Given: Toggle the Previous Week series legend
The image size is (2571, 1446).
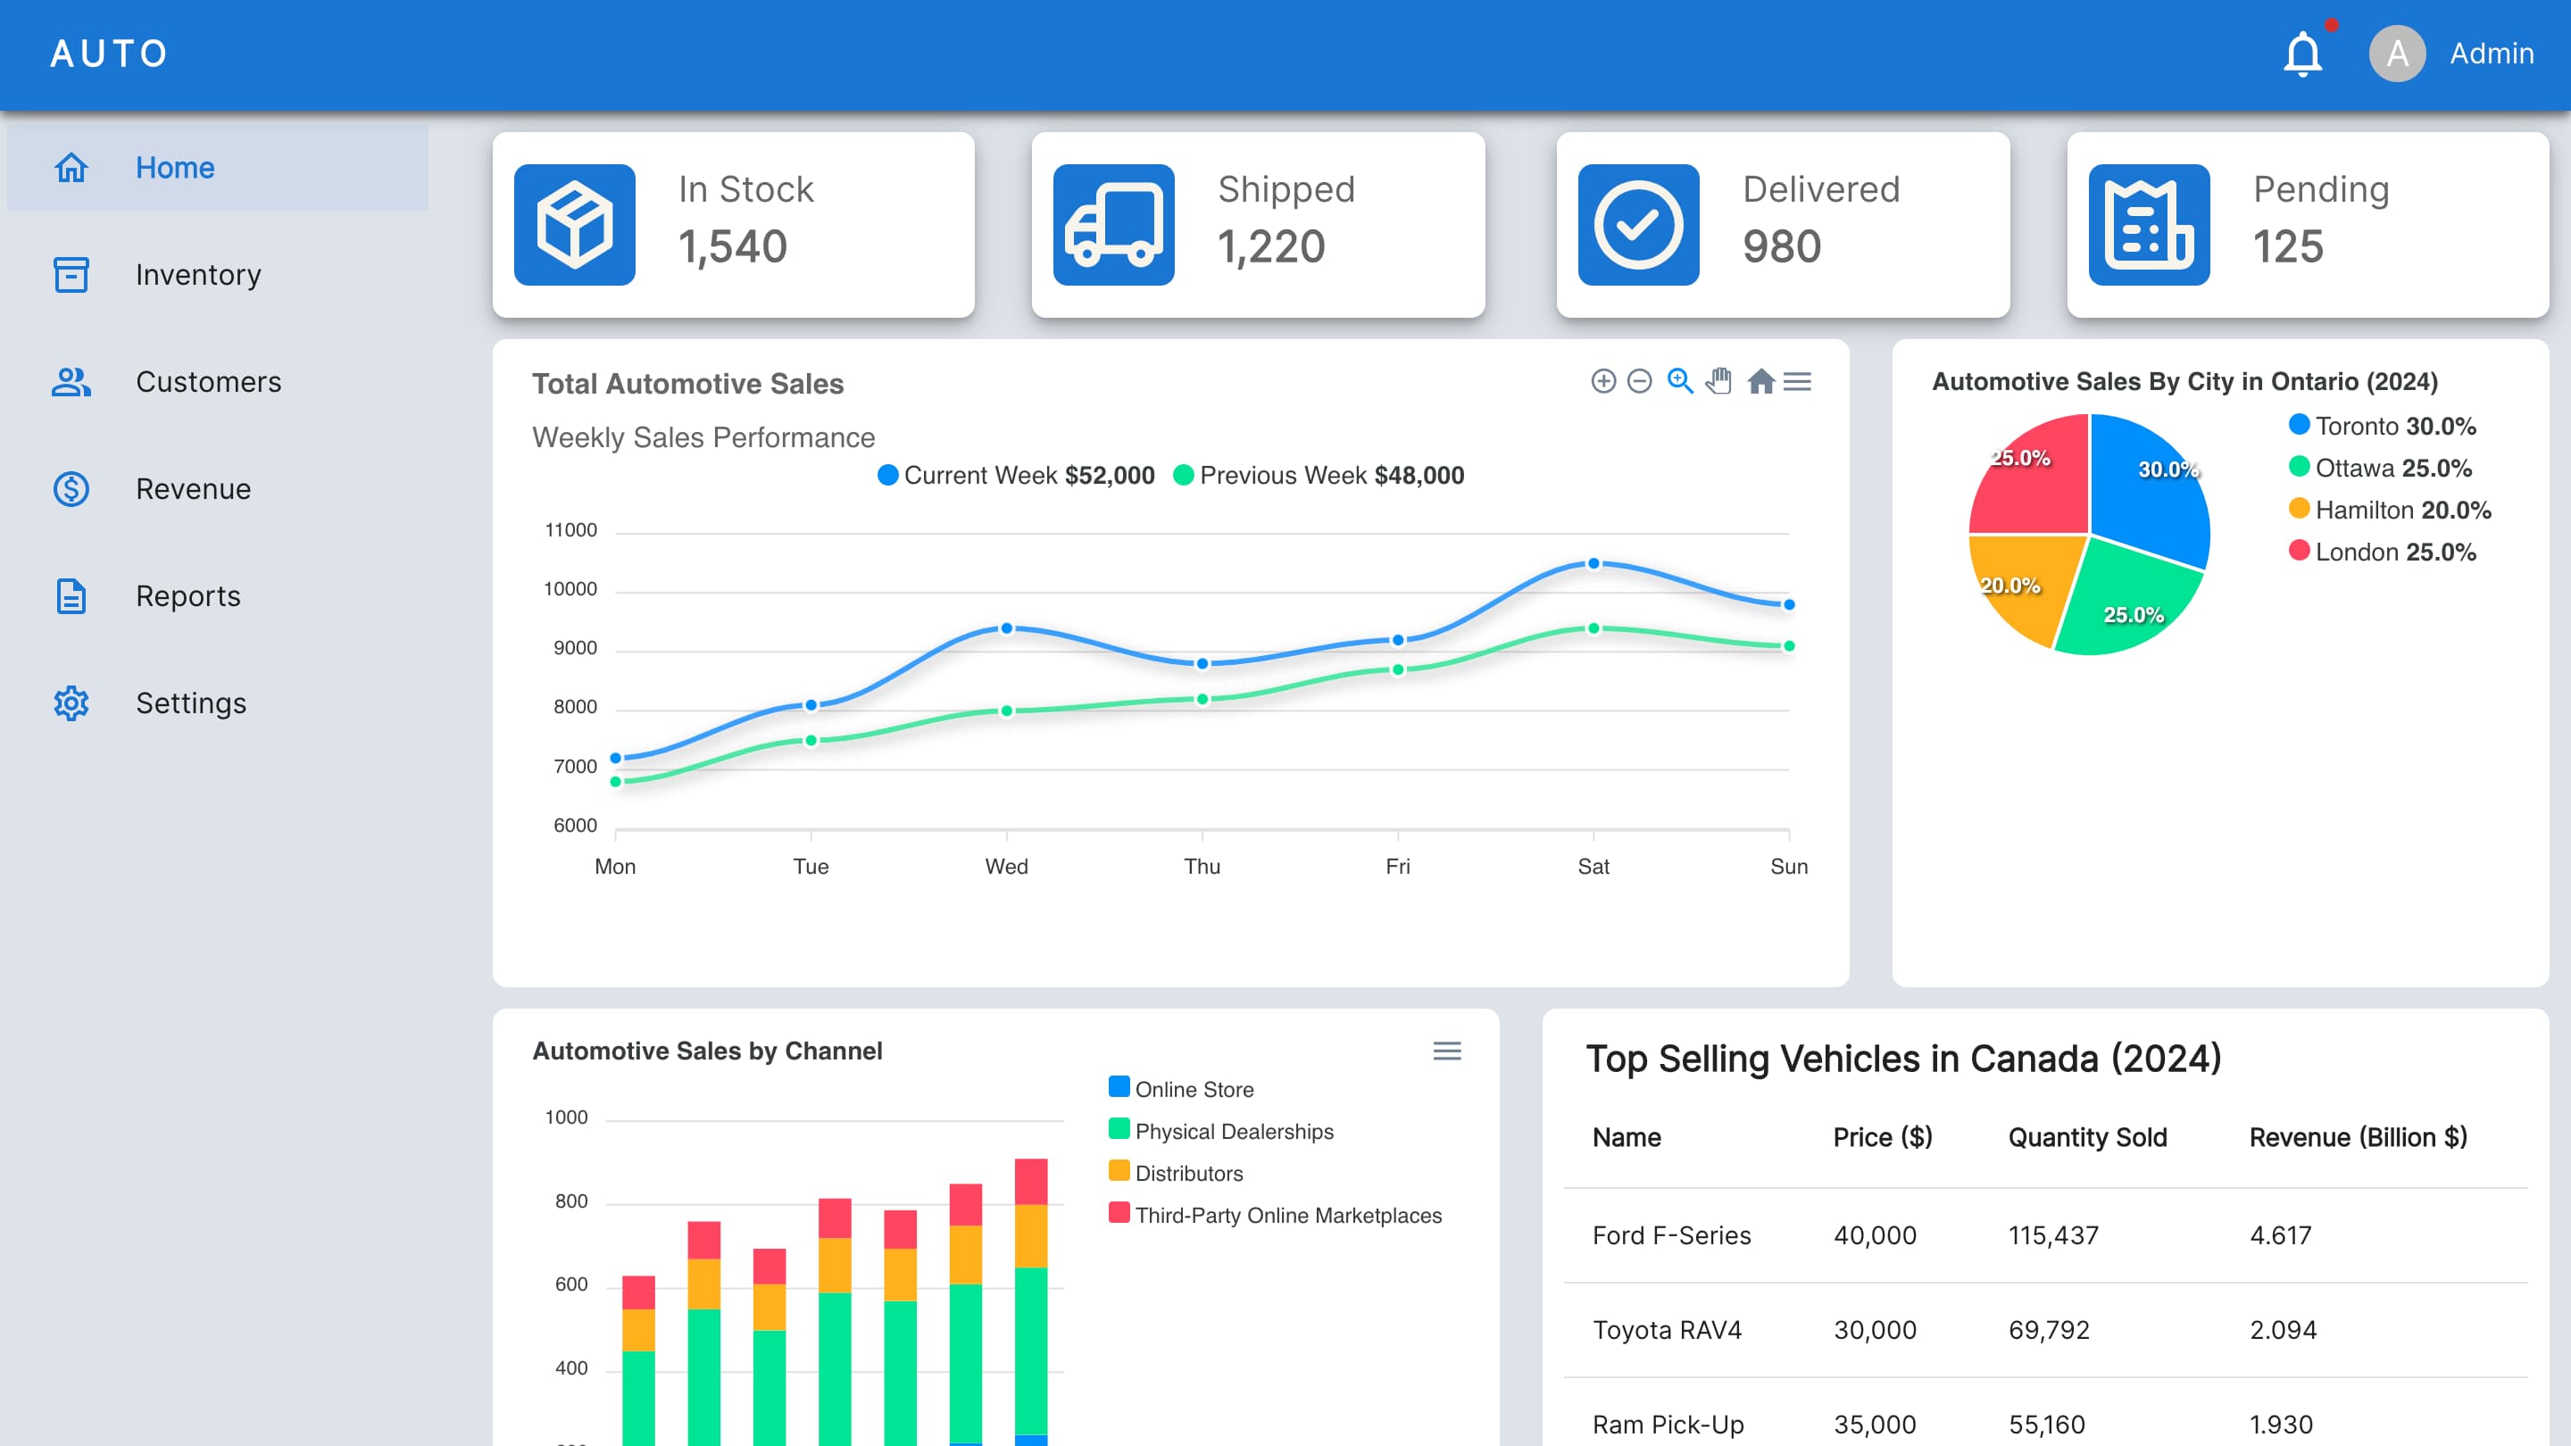Looking at the screenshot, I should point(1319,475).
